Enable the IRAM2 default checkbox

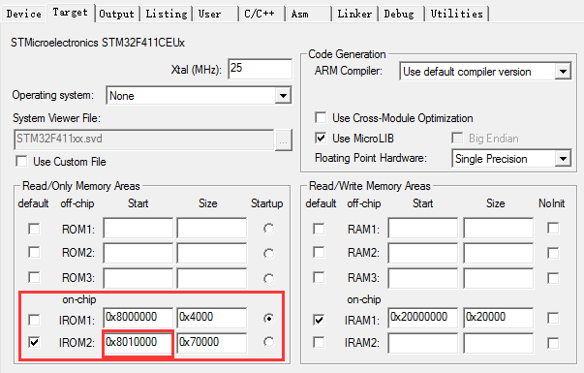(319, 342)
